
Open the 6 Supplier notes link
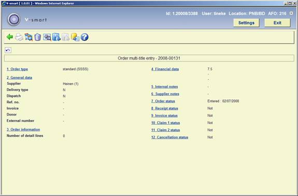(165, 94)
